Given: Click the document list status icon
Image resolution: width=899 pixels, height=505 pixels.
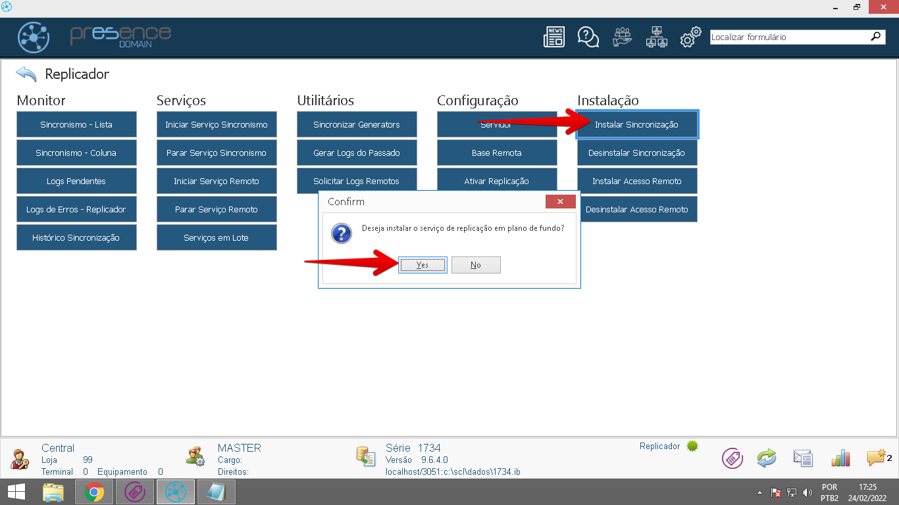Looking at the screenshot, I should [x=803, y=458].
